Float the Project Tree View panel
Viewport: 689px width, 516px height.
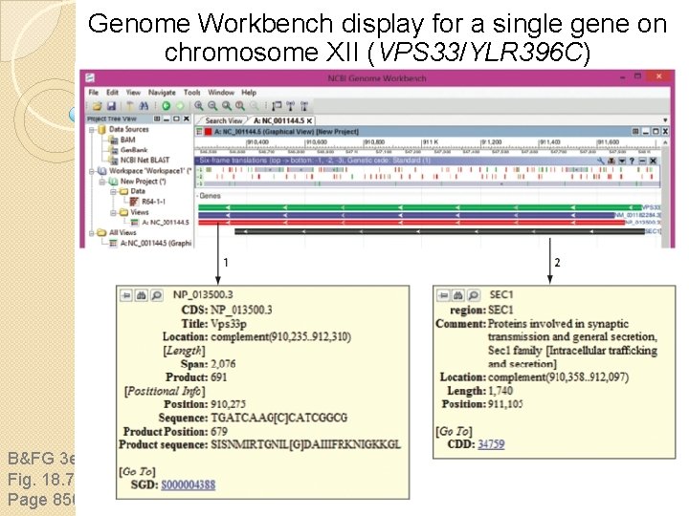(157, 118)
